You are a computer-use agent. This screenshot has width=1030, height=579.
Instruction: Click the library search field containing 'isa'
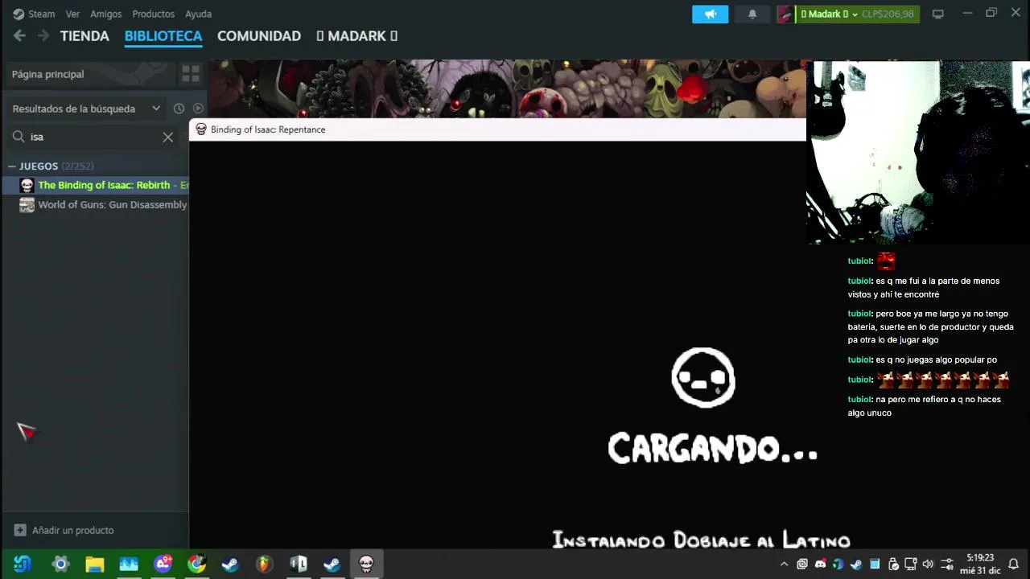point(94,137)
